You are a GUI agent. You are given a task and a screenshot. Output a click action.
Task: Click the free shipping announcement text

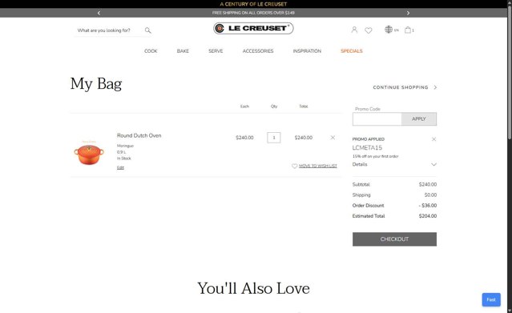(x=253, y=13)
